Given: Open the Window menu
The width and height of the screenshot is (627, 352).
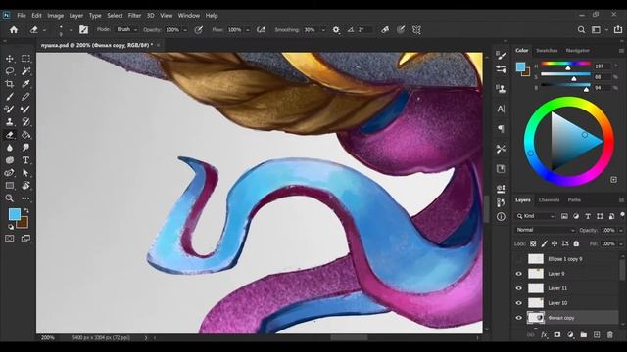Looking at the screenshot, I should coord(189,16).
